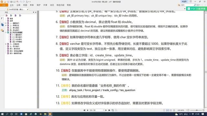Switch to the 保护 ribbon tab
Viewport: 207px width, 116px height.
[38, 5]
